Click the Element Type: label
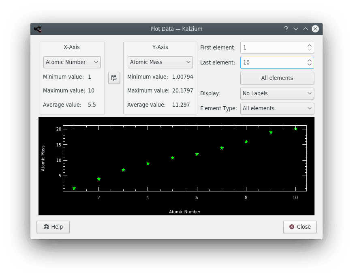The image size is (353, 277). (x=218, y=109)
